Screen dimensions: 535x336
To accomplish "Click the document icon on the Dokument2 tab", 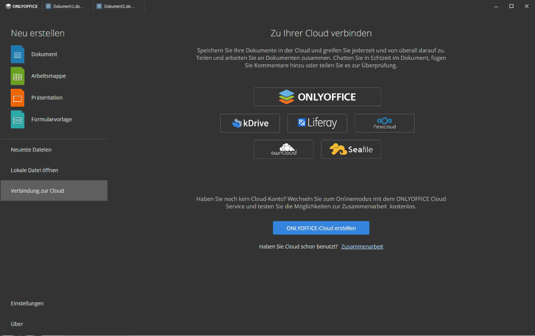I will click(x=99, y=6).
